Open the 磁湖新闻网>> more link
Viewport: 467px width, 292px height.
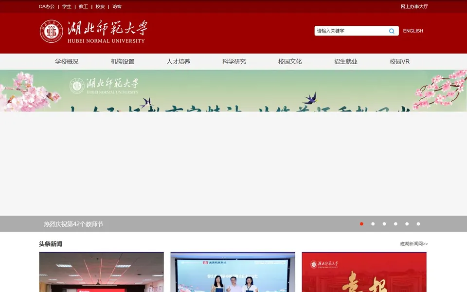tap(413, 244)
